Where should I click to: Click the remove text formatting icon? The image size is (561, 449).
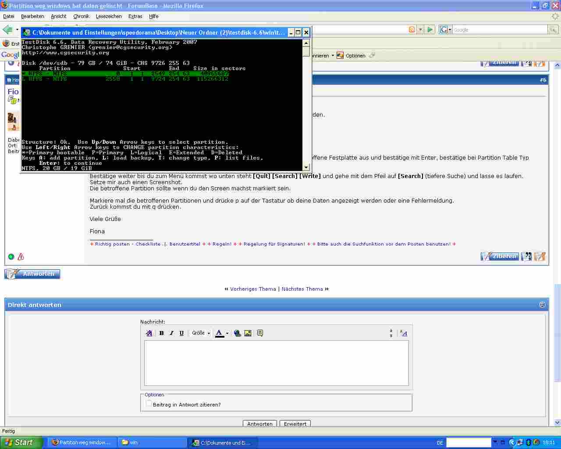pyautogui.click(x=149, y=333)
